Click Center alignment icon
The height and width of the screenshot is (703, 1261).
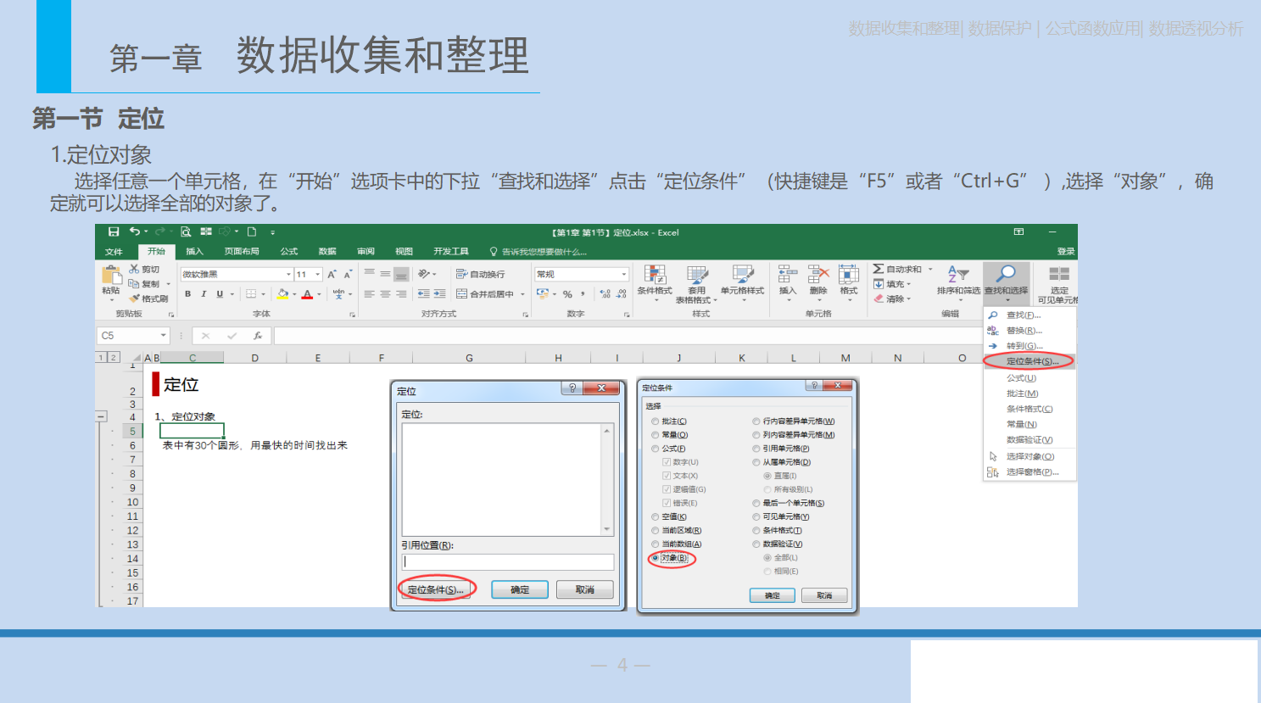click(385, 294)
